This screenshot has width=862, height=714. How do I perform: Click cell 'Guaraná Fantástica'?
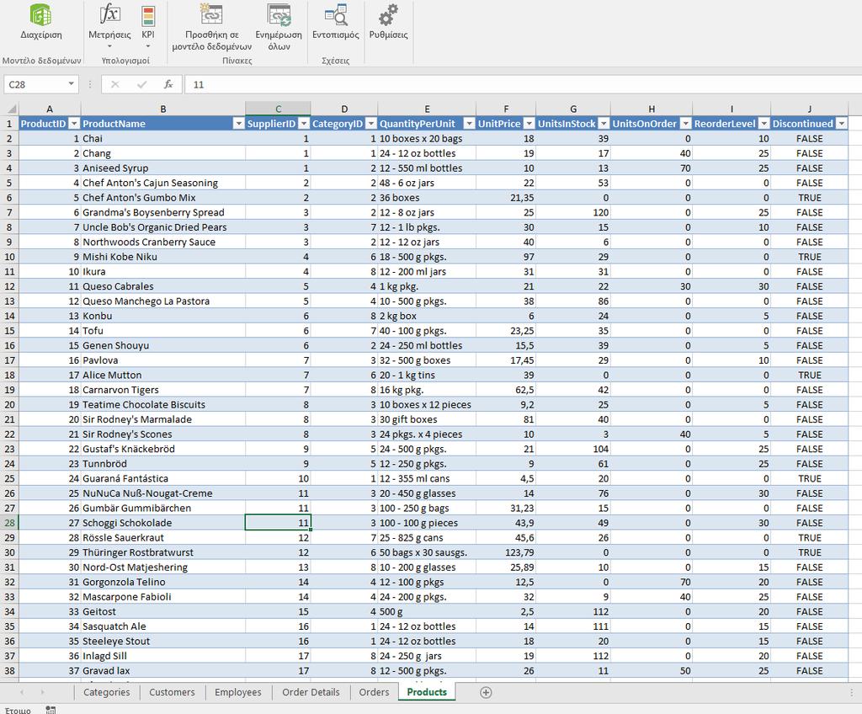[162, 478]
